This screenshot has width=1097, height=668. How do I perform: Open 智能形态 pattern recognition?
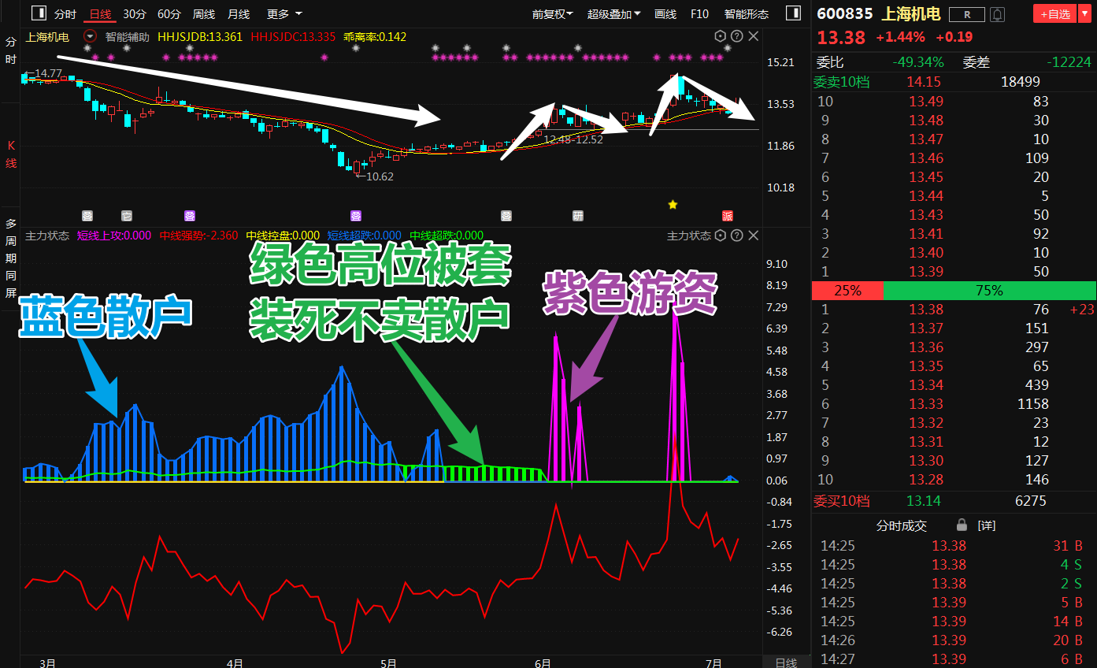(x=747, y=14)
